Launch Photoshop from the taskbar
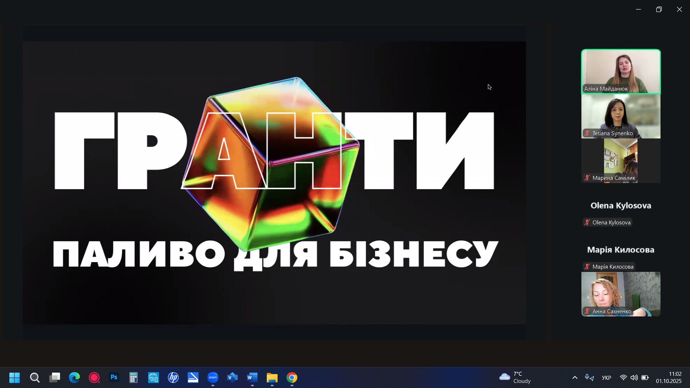 tap(114, 378)
